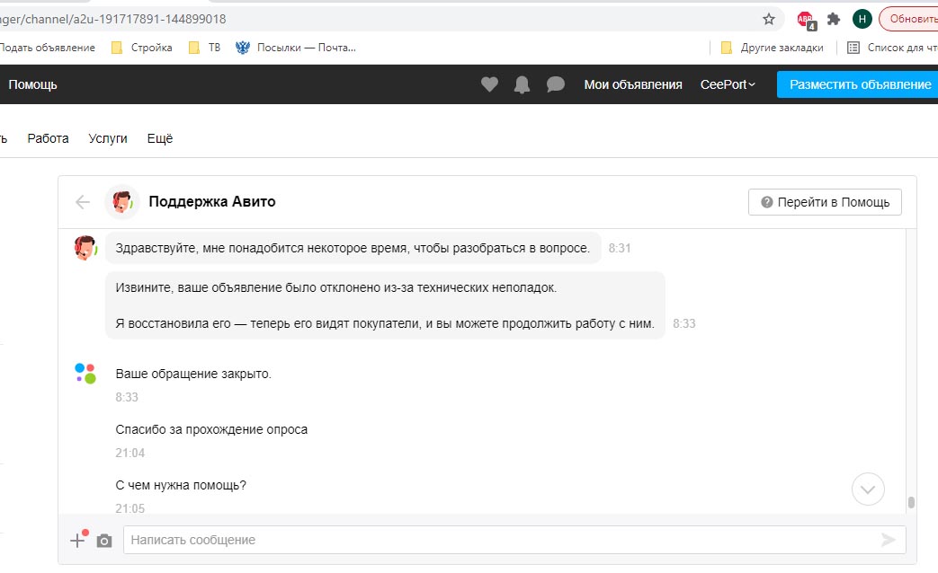Open the Мои объявления link
The image size is (938, 573).
point(633,84)
